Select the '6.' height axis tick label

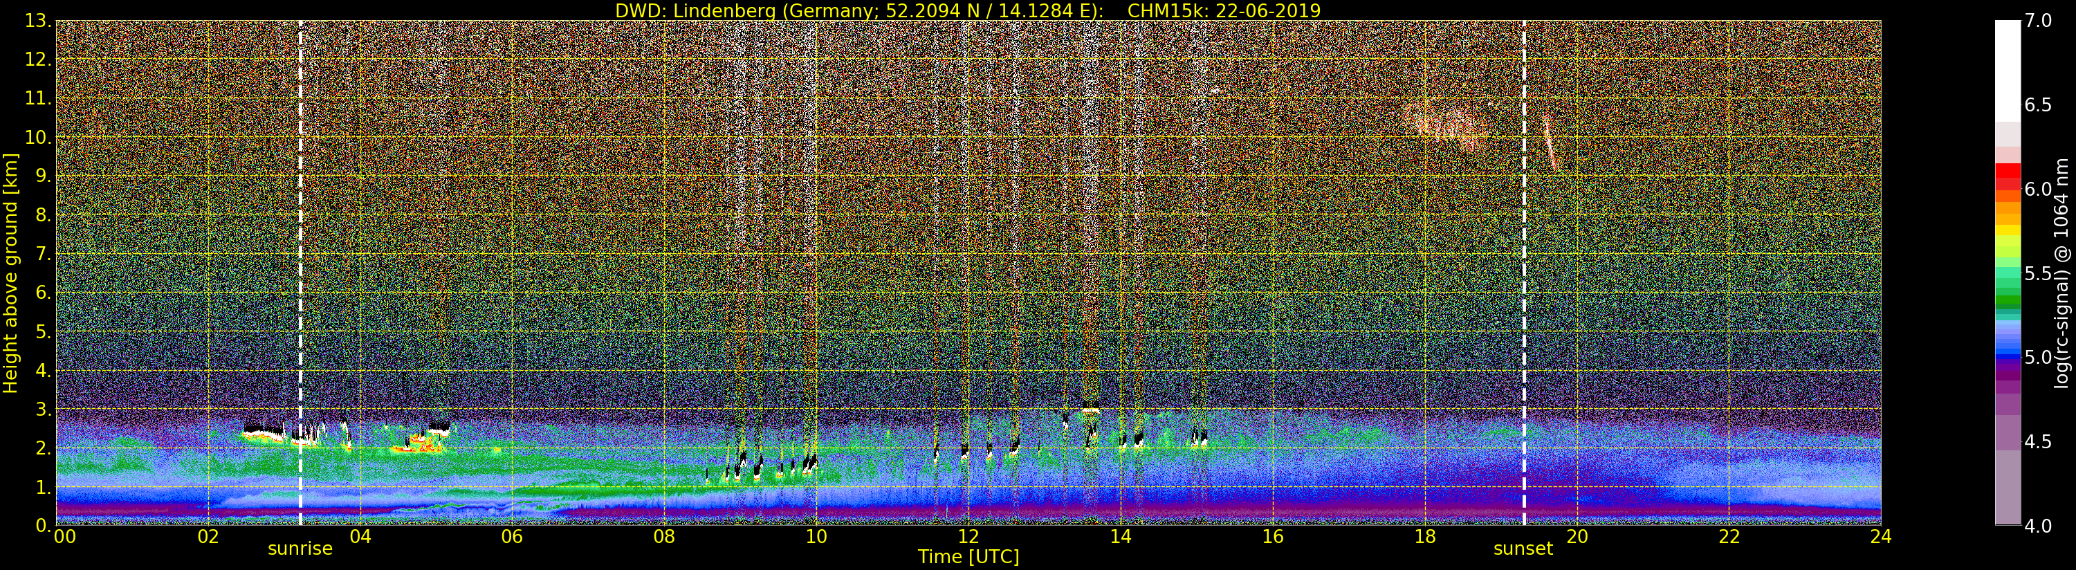click(44, 293)
